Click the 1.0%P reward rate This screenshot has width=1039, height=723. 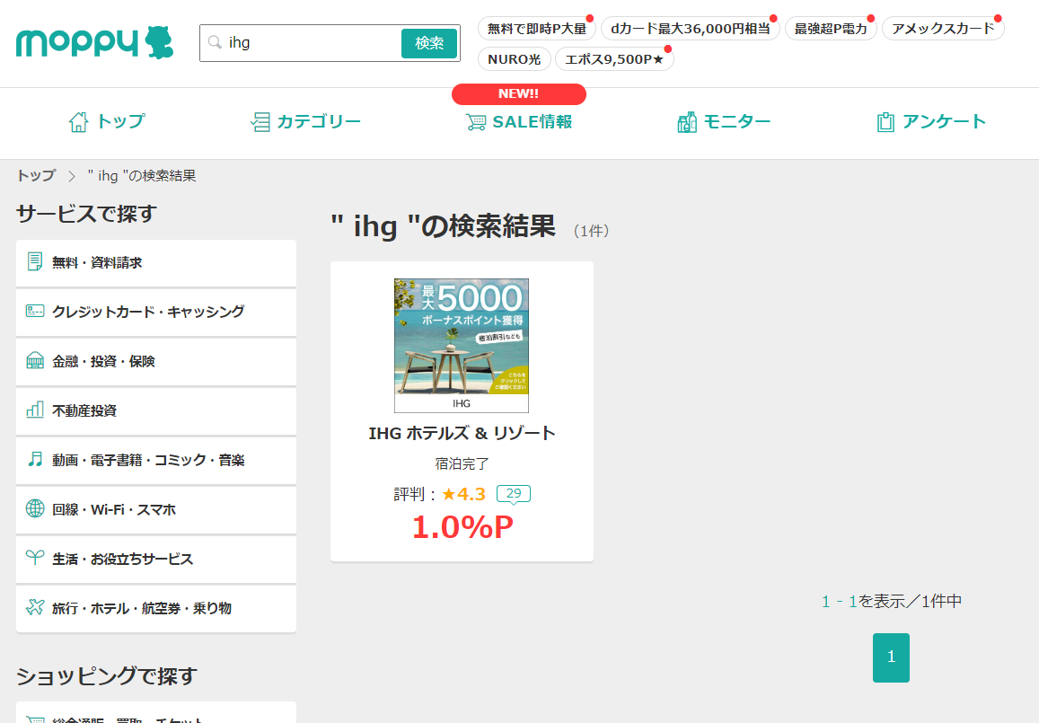pyautogui.click(x=462, y=527)
